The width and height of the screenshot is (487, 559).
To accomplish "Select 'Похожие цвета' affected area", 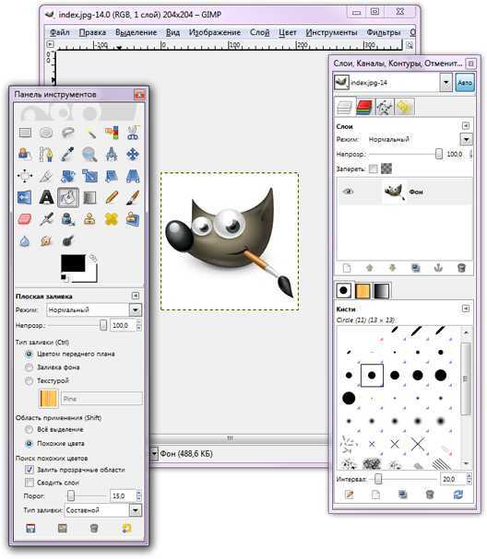I will (29, 444).
